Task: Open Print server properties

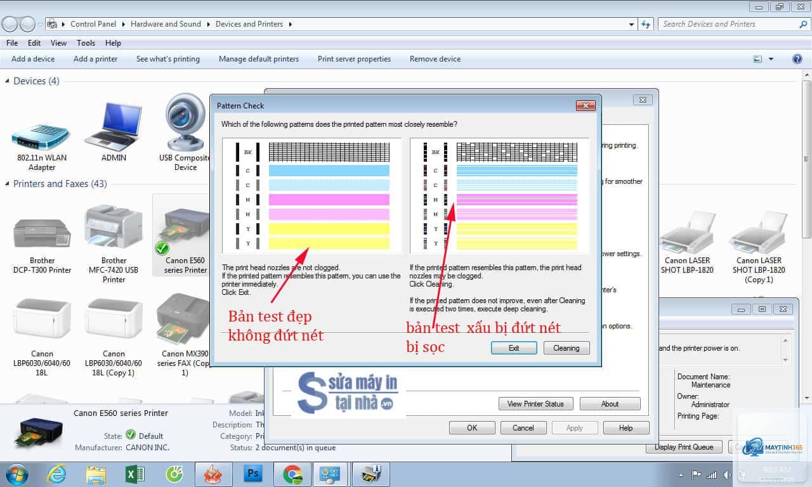Action: point(354,59)
